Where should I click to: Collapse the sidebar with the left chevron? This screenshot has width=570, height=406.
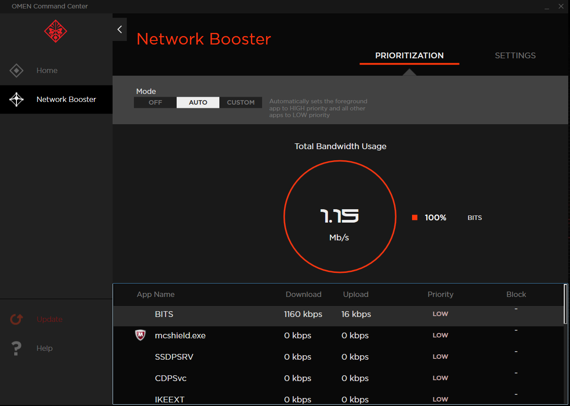pyautogui.click(x=119, y=29)
